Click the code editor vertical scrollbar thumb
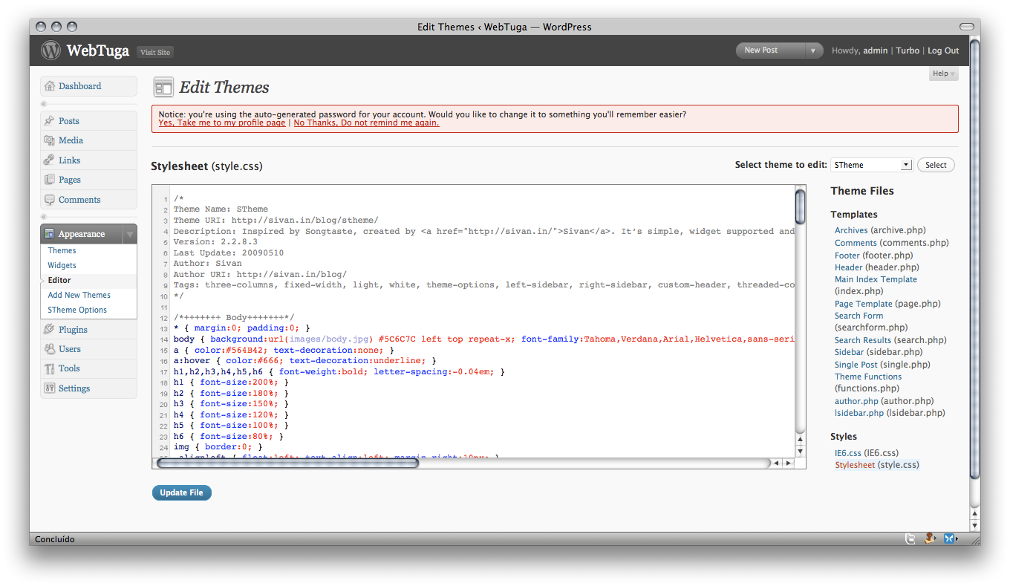The height and width of the screenshot is (586, 1010). click(800, 206)
